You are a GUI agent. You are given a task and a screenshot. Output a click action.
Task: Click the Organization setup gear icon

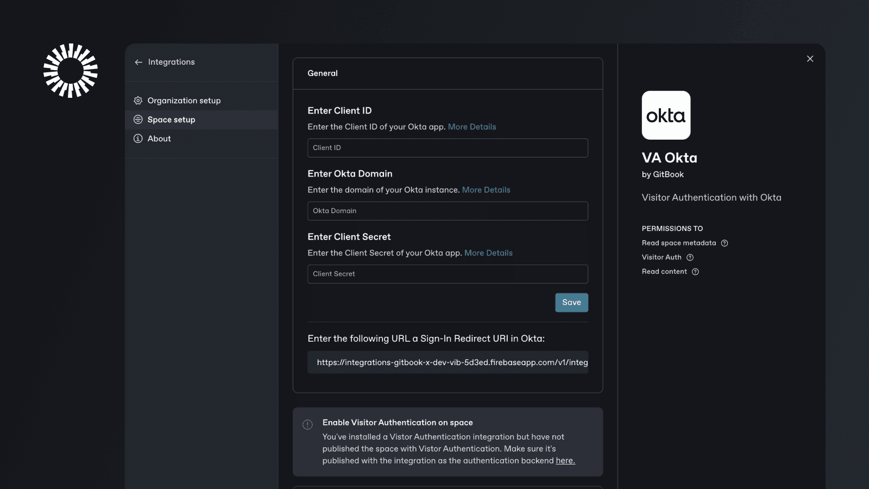[x=138, y=101]
